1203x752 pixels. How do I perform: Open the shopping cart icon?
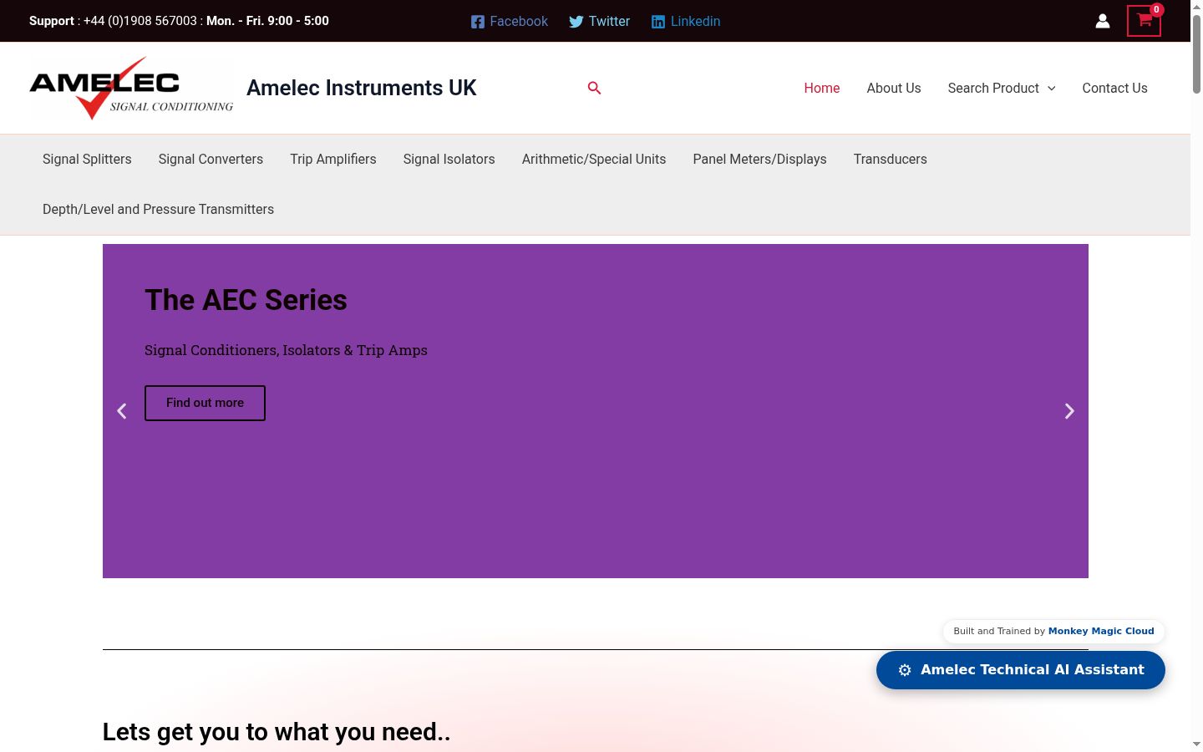1144,21
